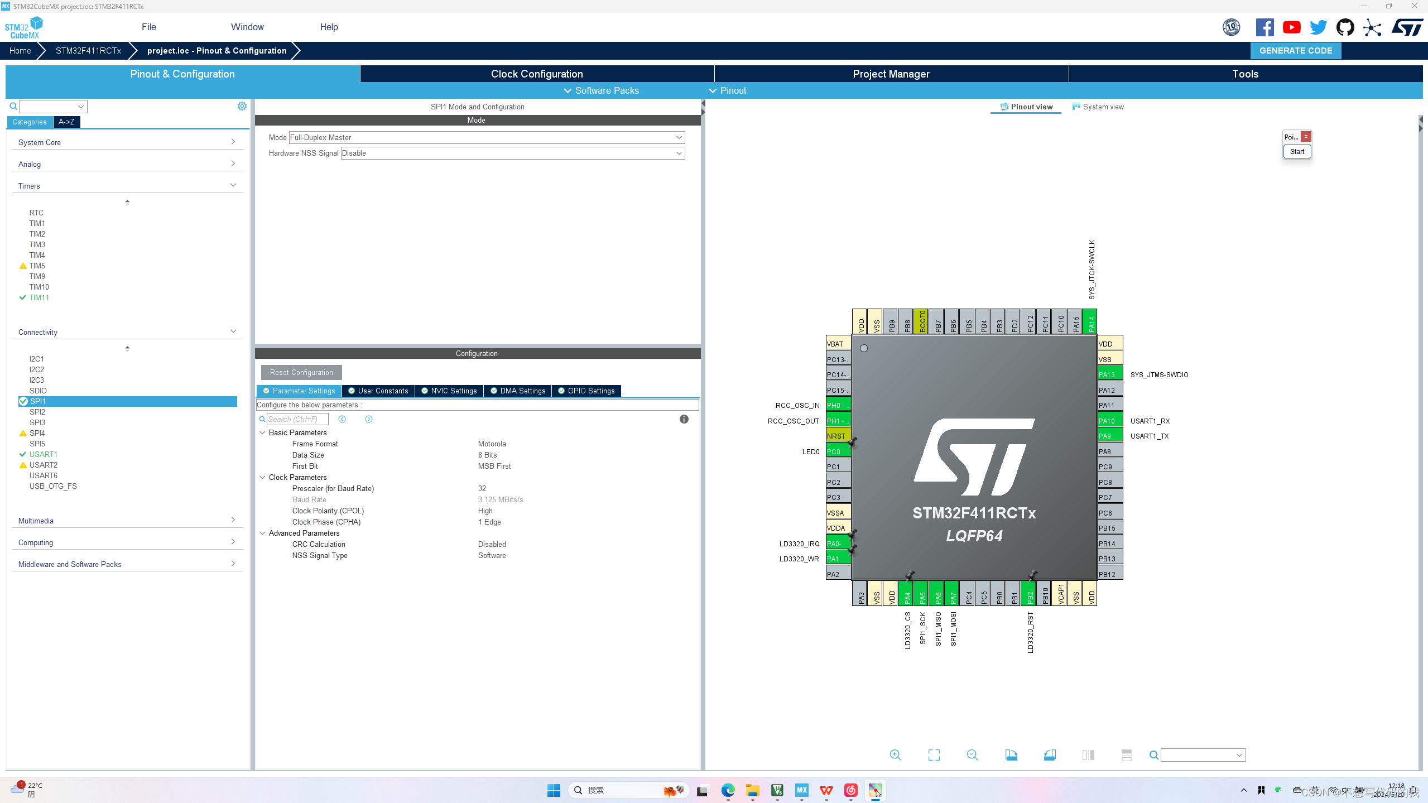Click the GENERATE CODE button
1428x803 pixels.
click(1296, 50)
